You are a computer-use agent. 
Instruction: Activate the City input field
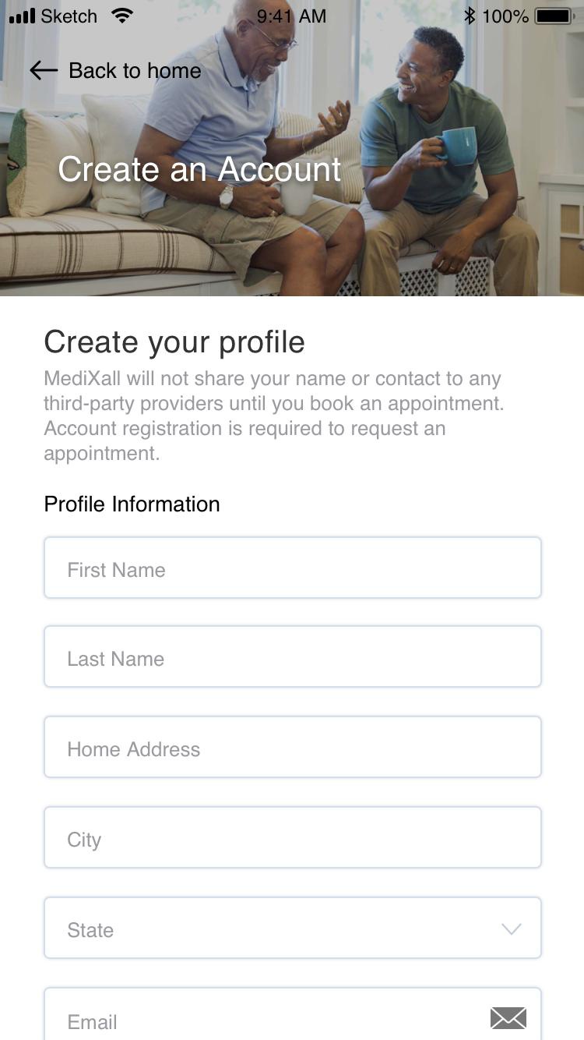293,837
